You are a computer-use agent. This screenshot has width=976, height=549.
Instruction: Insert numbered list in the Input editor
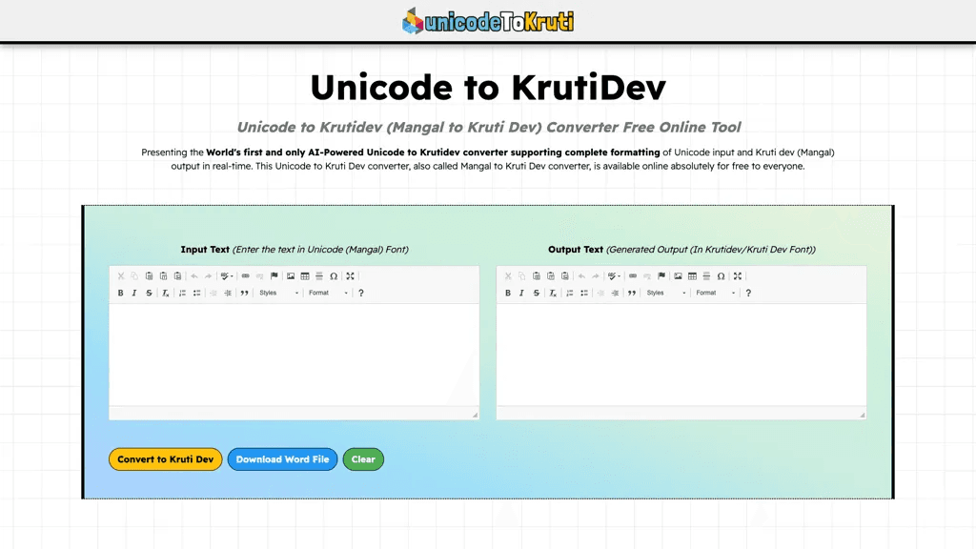[182, 293]
